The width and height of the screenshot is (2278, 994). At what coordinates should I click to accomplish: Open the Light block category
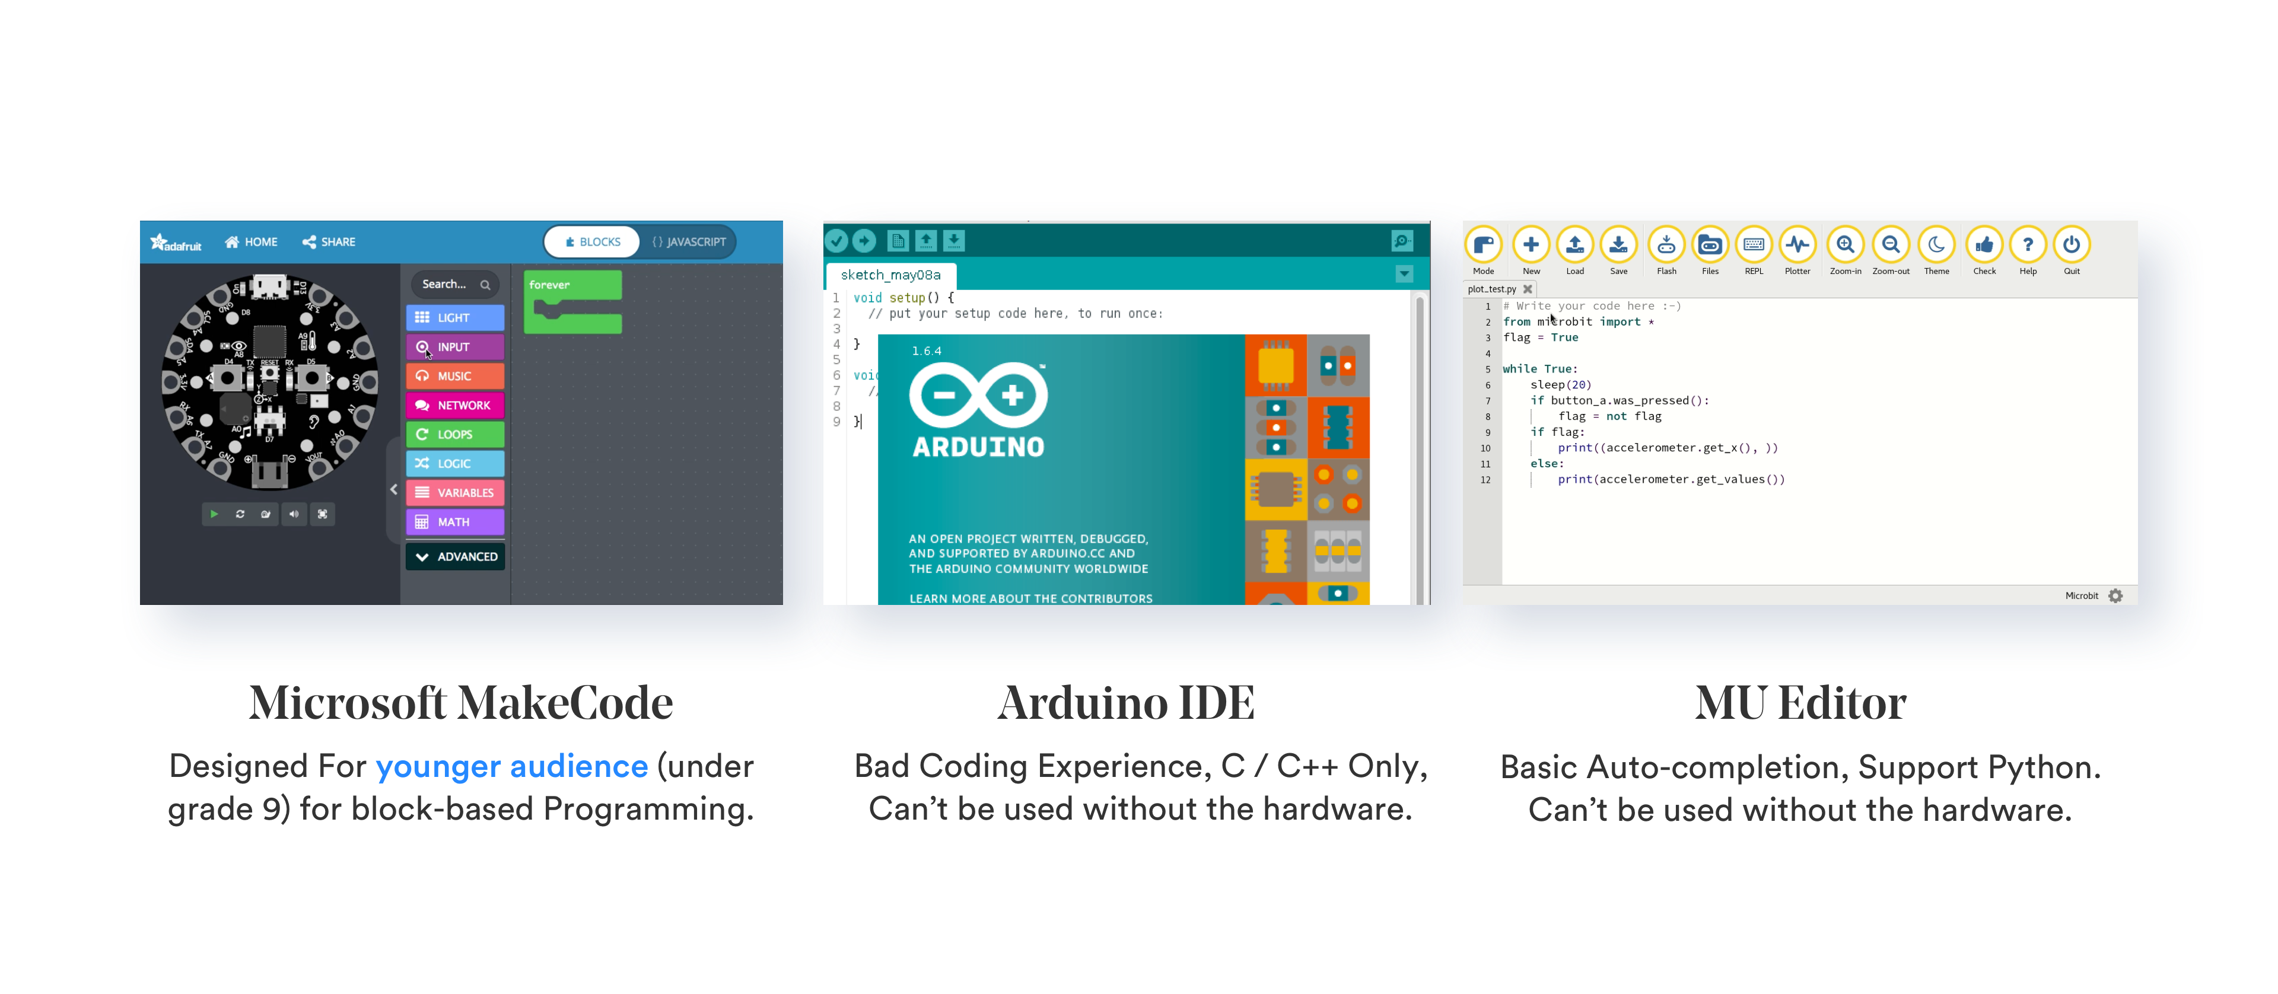[x=456, y=317]
